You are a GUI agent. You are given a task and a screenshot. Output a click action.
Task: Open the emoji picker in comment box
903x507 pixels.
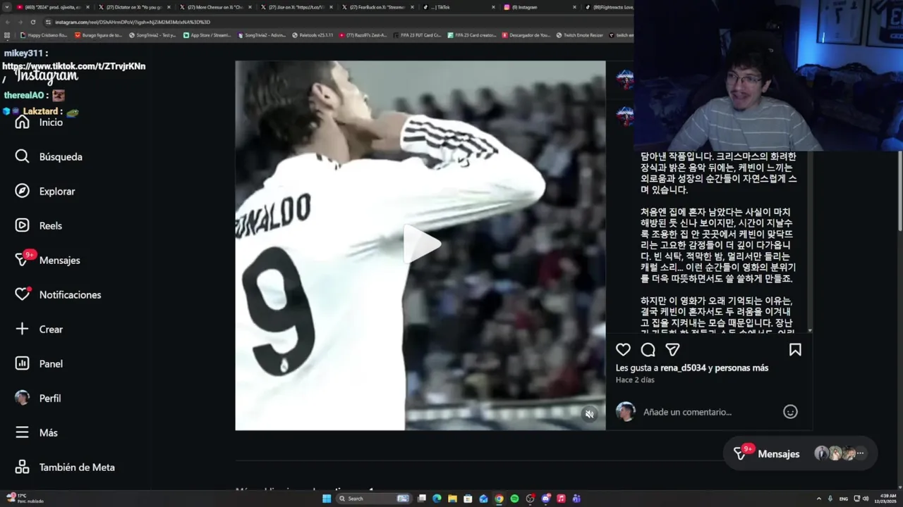(790, 412)
